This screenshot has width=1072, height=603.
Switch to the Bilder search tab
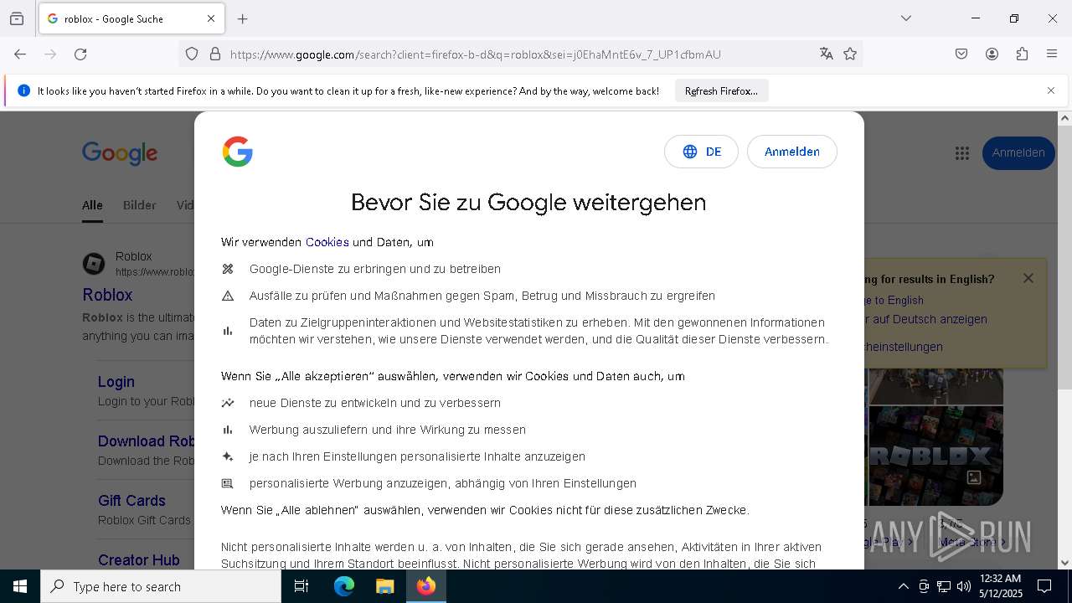click(139, 205)
